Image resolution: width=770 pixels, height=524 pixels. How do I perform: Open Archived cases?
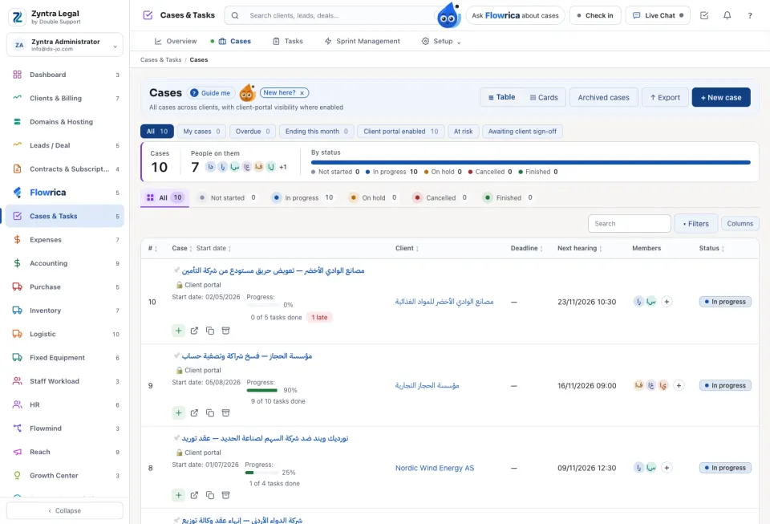pyautogui.click(x=603, y=97)
